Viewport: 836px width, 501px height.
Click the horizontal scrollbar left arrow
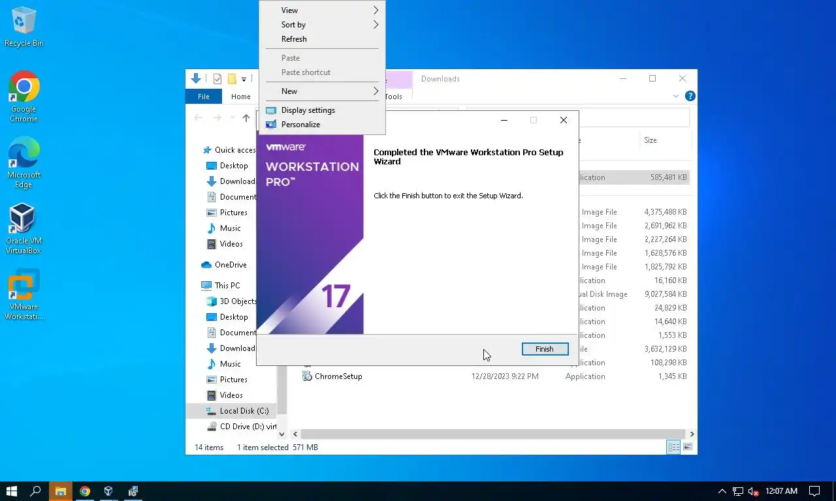tap(295, 434)
